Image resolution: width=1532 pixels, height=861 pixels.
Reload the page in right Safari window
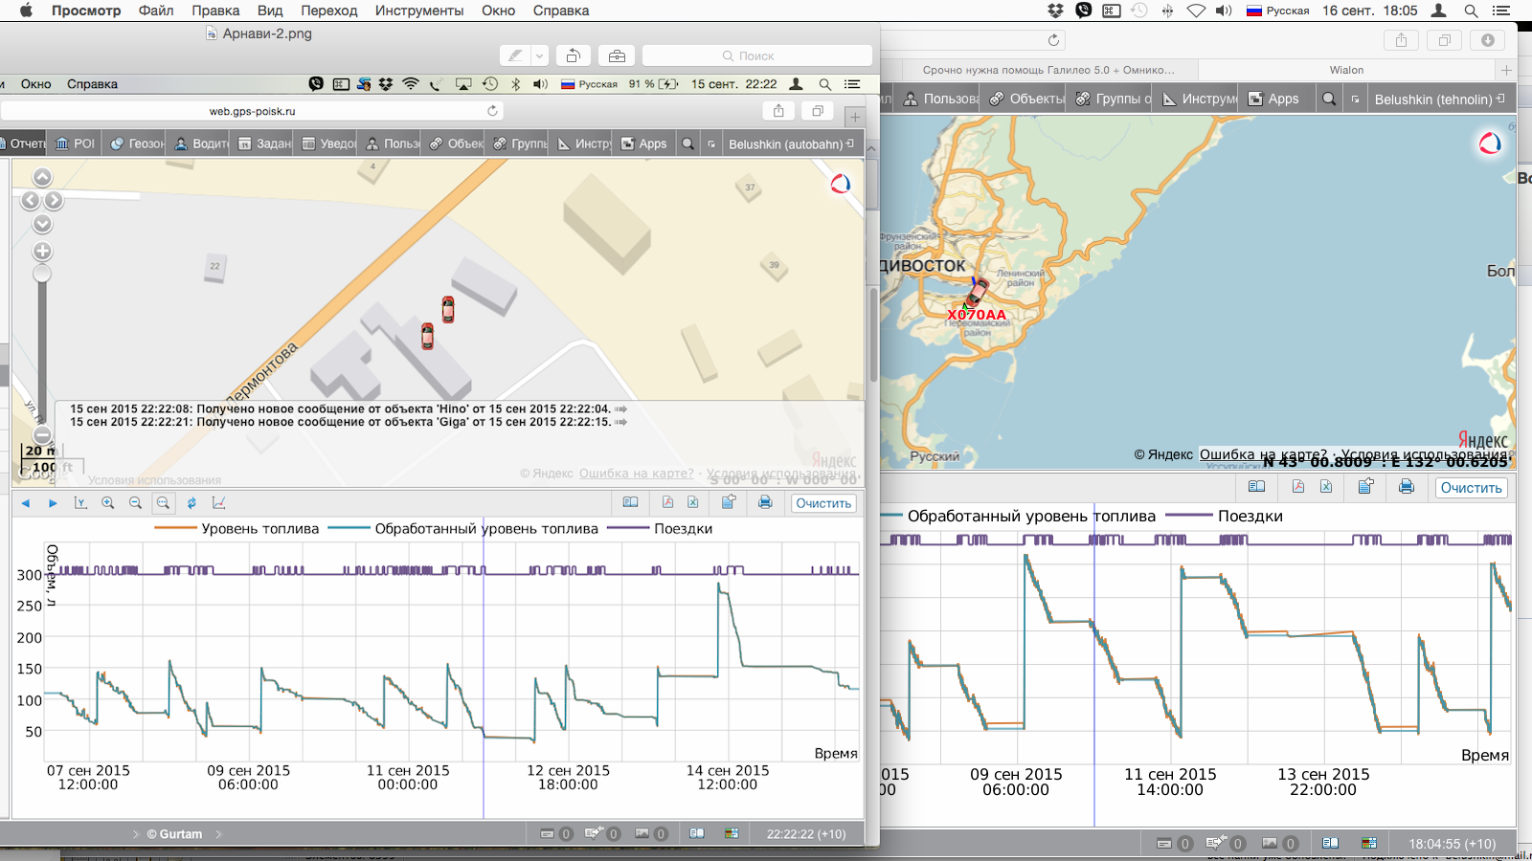(1053, 40)
